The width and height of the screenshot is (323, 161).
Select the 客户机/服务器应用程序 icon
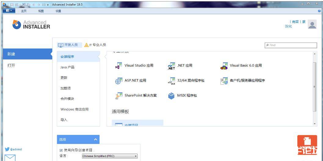click(x=224, y=81)
